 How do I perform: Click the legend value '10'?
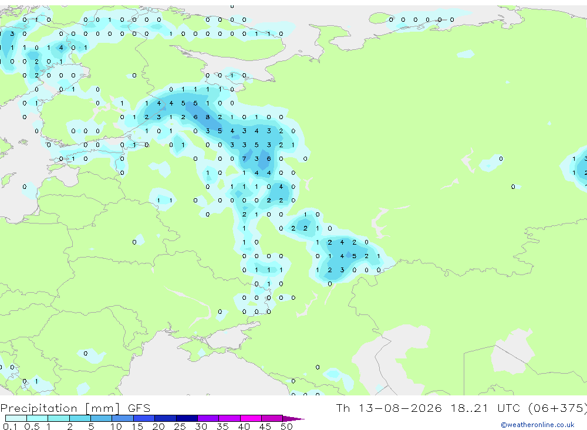(116, 426)
